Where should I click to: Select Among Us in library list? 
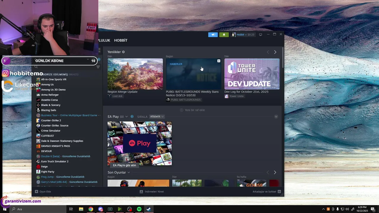(47, 85)
